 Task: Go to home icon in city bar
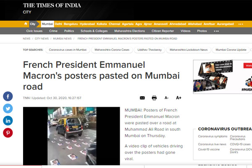tap(26, 24)
